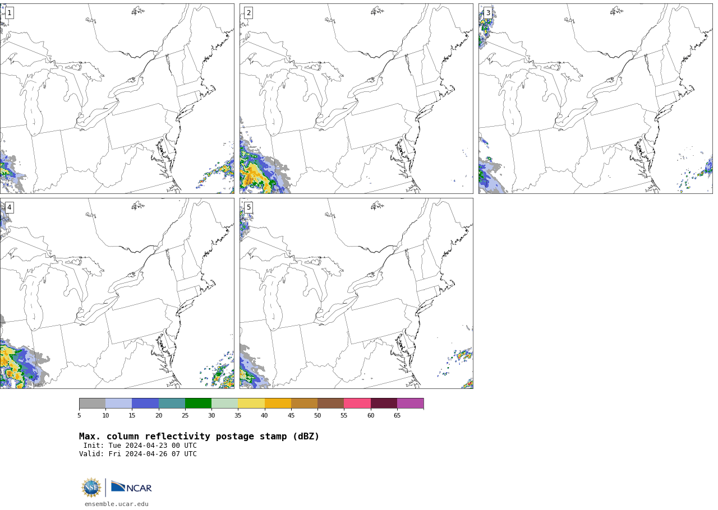Screen dimensions: 718x510
Task: Click the colorbar tick label 20
Action: coord(159,416)
